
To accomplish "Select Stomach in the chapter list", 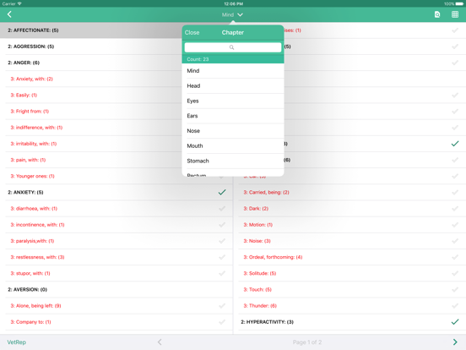I will pyautogui.click(x=233, y=161).
